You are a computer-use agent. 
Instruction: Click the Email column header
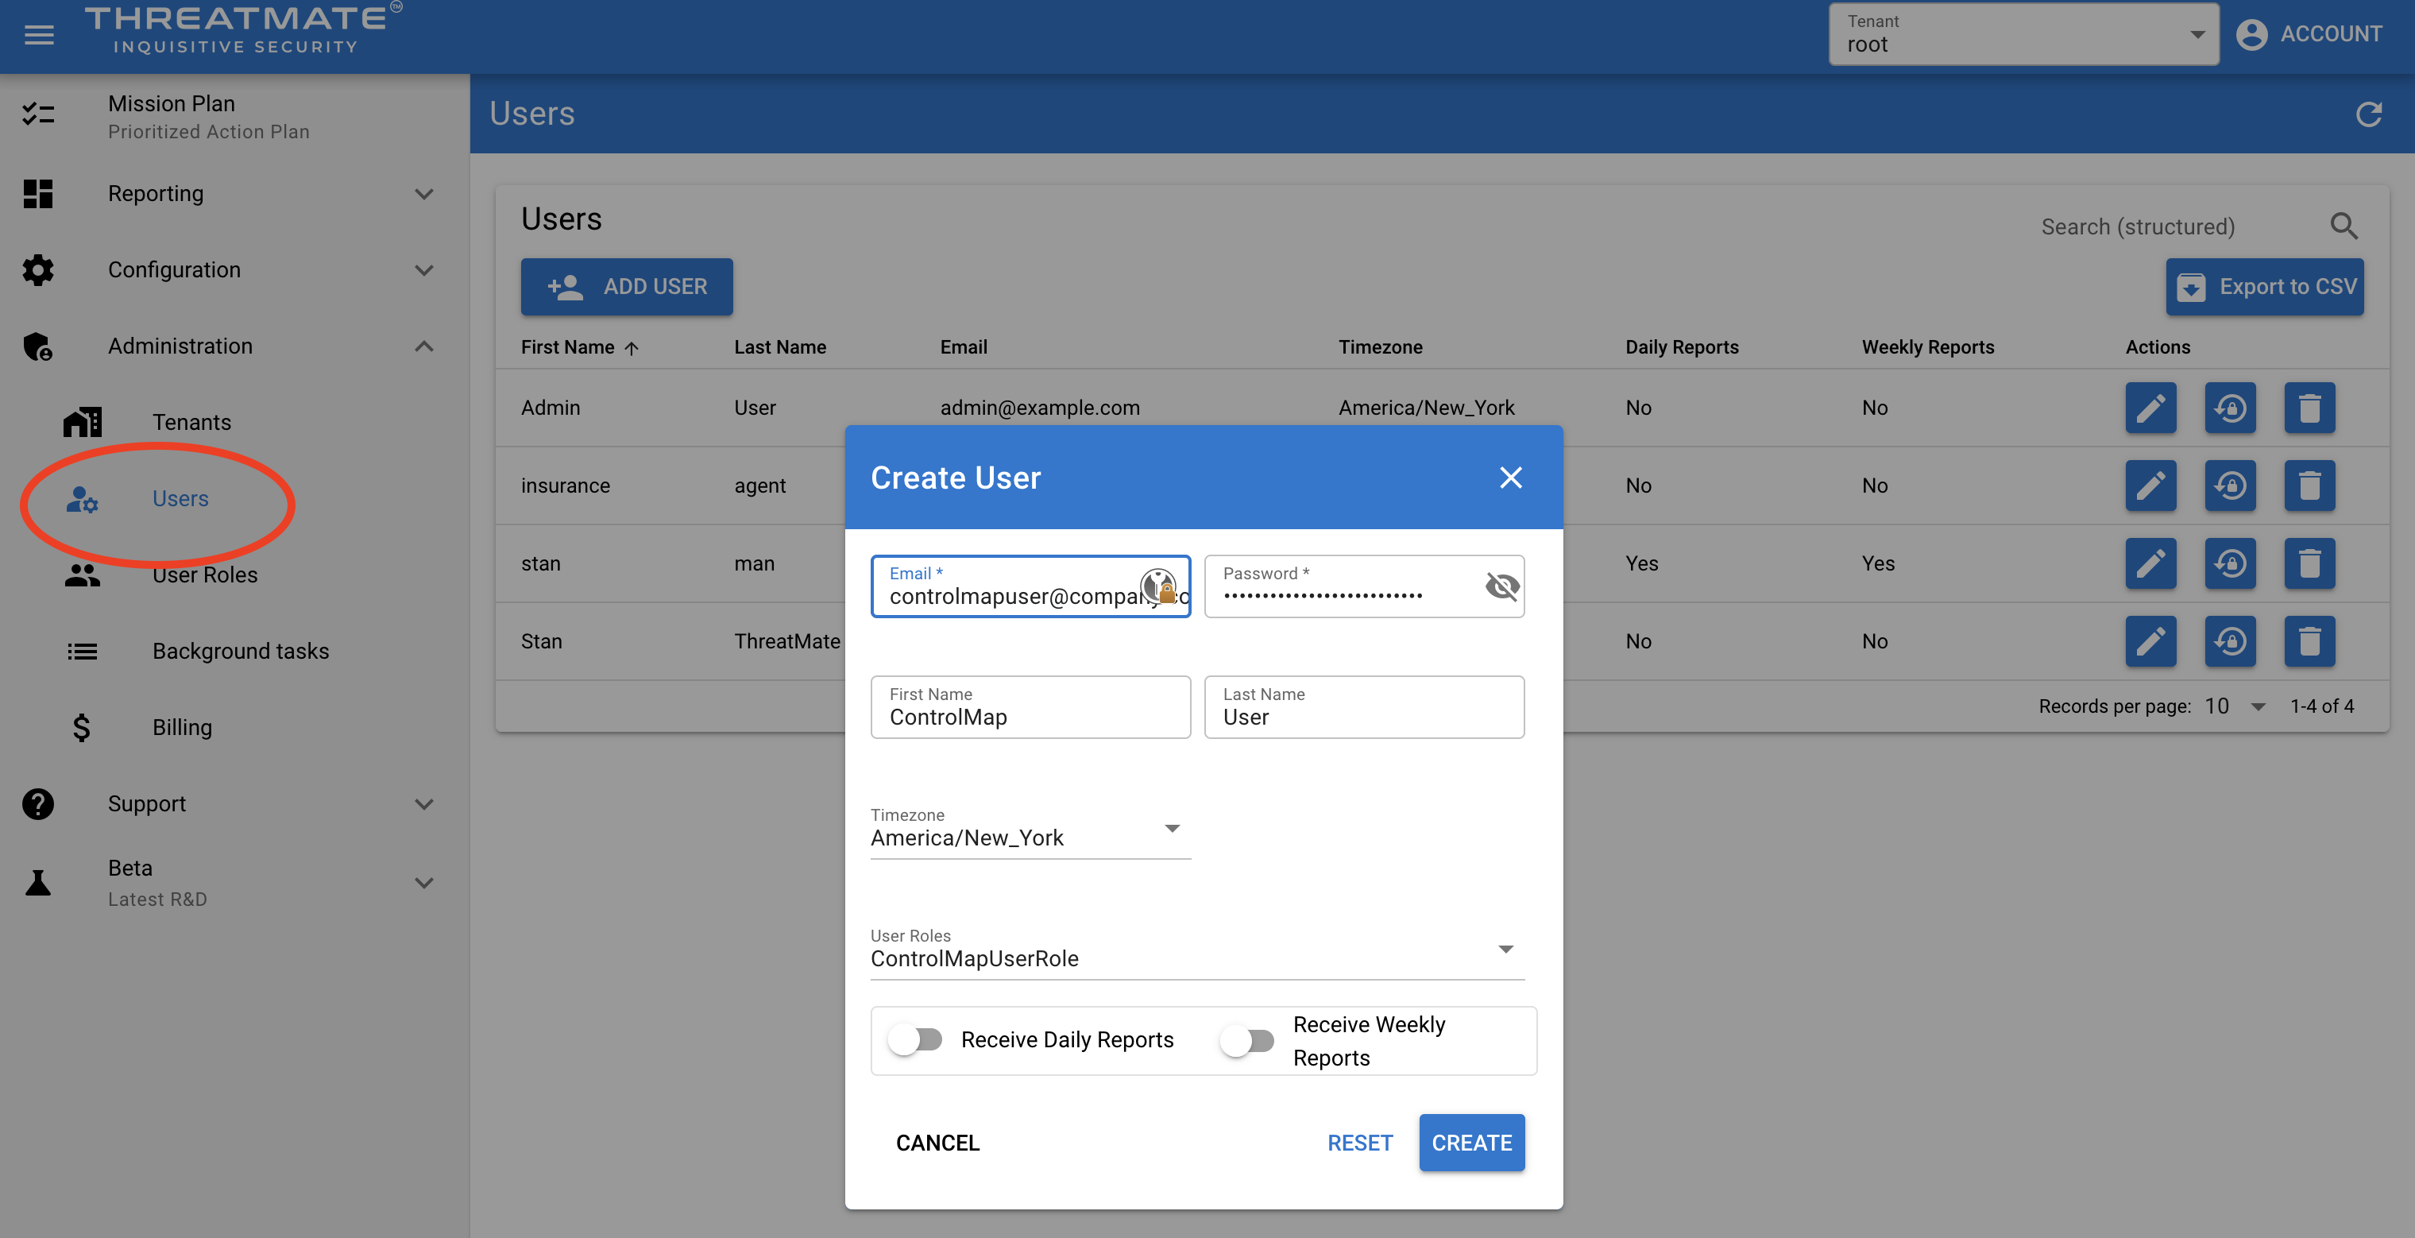[963, 347]
